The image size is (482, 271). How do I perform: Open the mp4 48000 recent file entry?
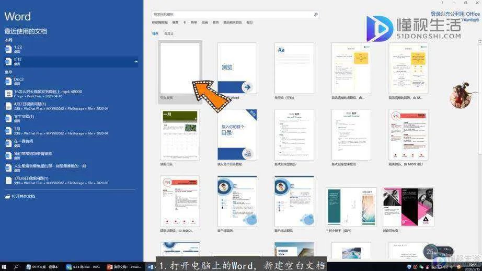click(47, 92)
